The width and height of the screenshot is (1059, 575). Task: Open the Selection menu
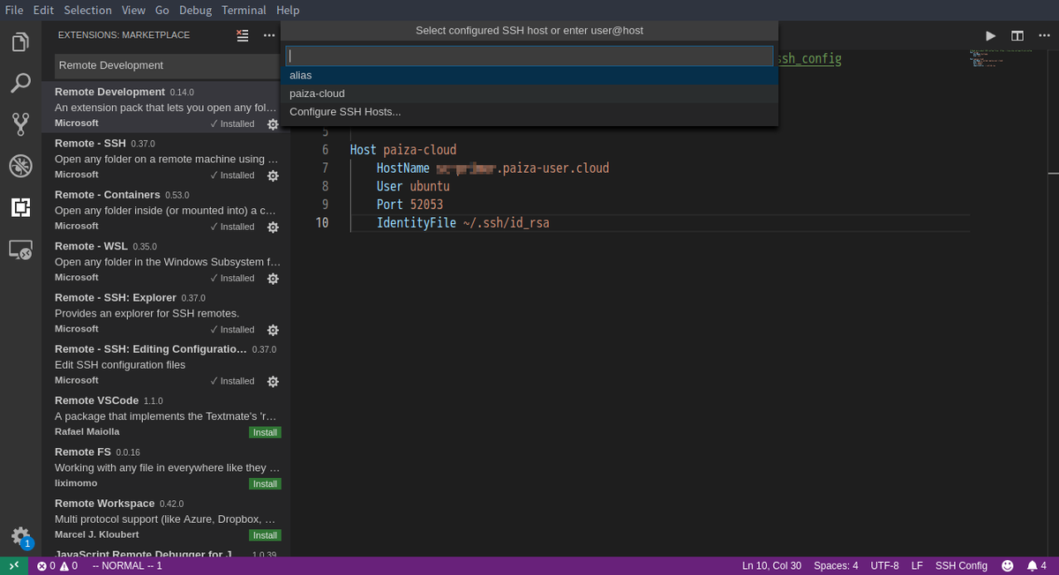pos(87,10)
